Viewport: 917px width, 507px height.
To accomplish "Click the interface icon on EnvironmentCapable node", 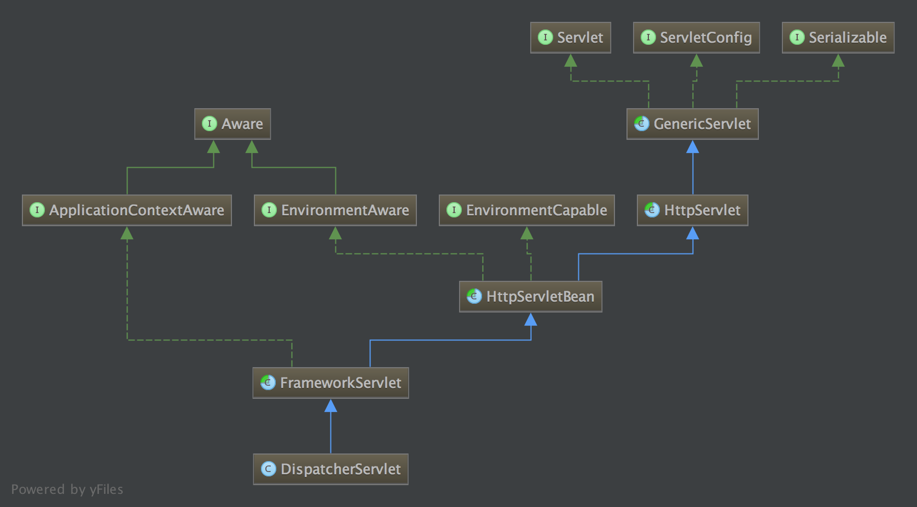I will [454, 210].
